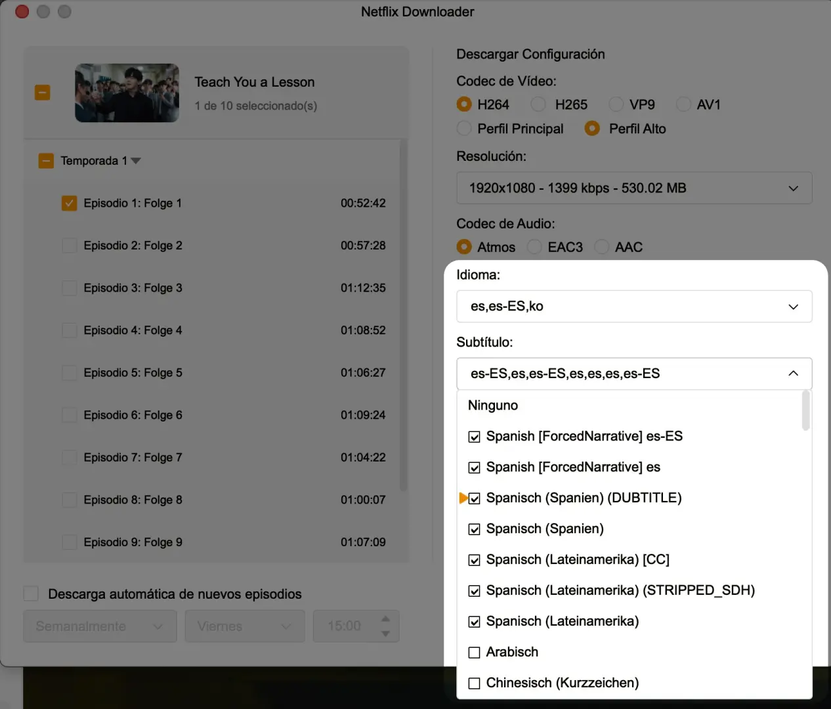Uncheck Spanisch (Lateinamerika) (STRIPPED_SDH) subtitle
This screenshot has width=831, height=709.
click(x=475, y=591)
